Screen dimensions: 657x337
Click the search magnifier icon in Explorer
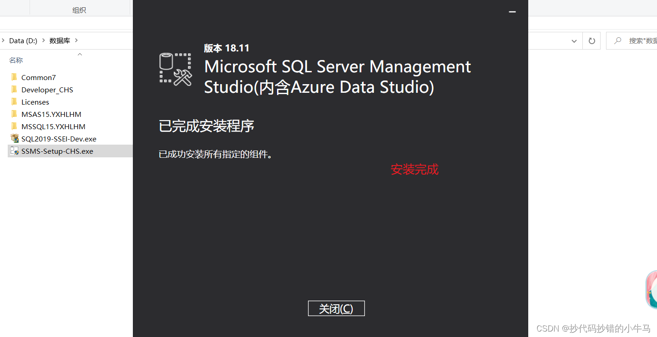pos(617,41)
